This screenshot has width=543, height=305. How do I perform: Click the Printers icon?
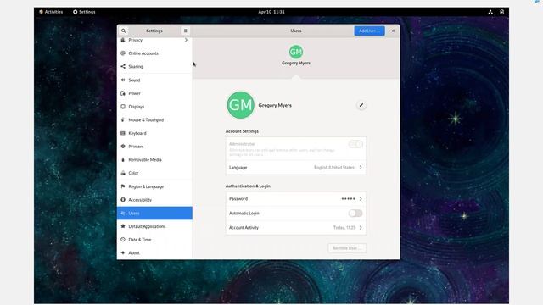(123, 147)
